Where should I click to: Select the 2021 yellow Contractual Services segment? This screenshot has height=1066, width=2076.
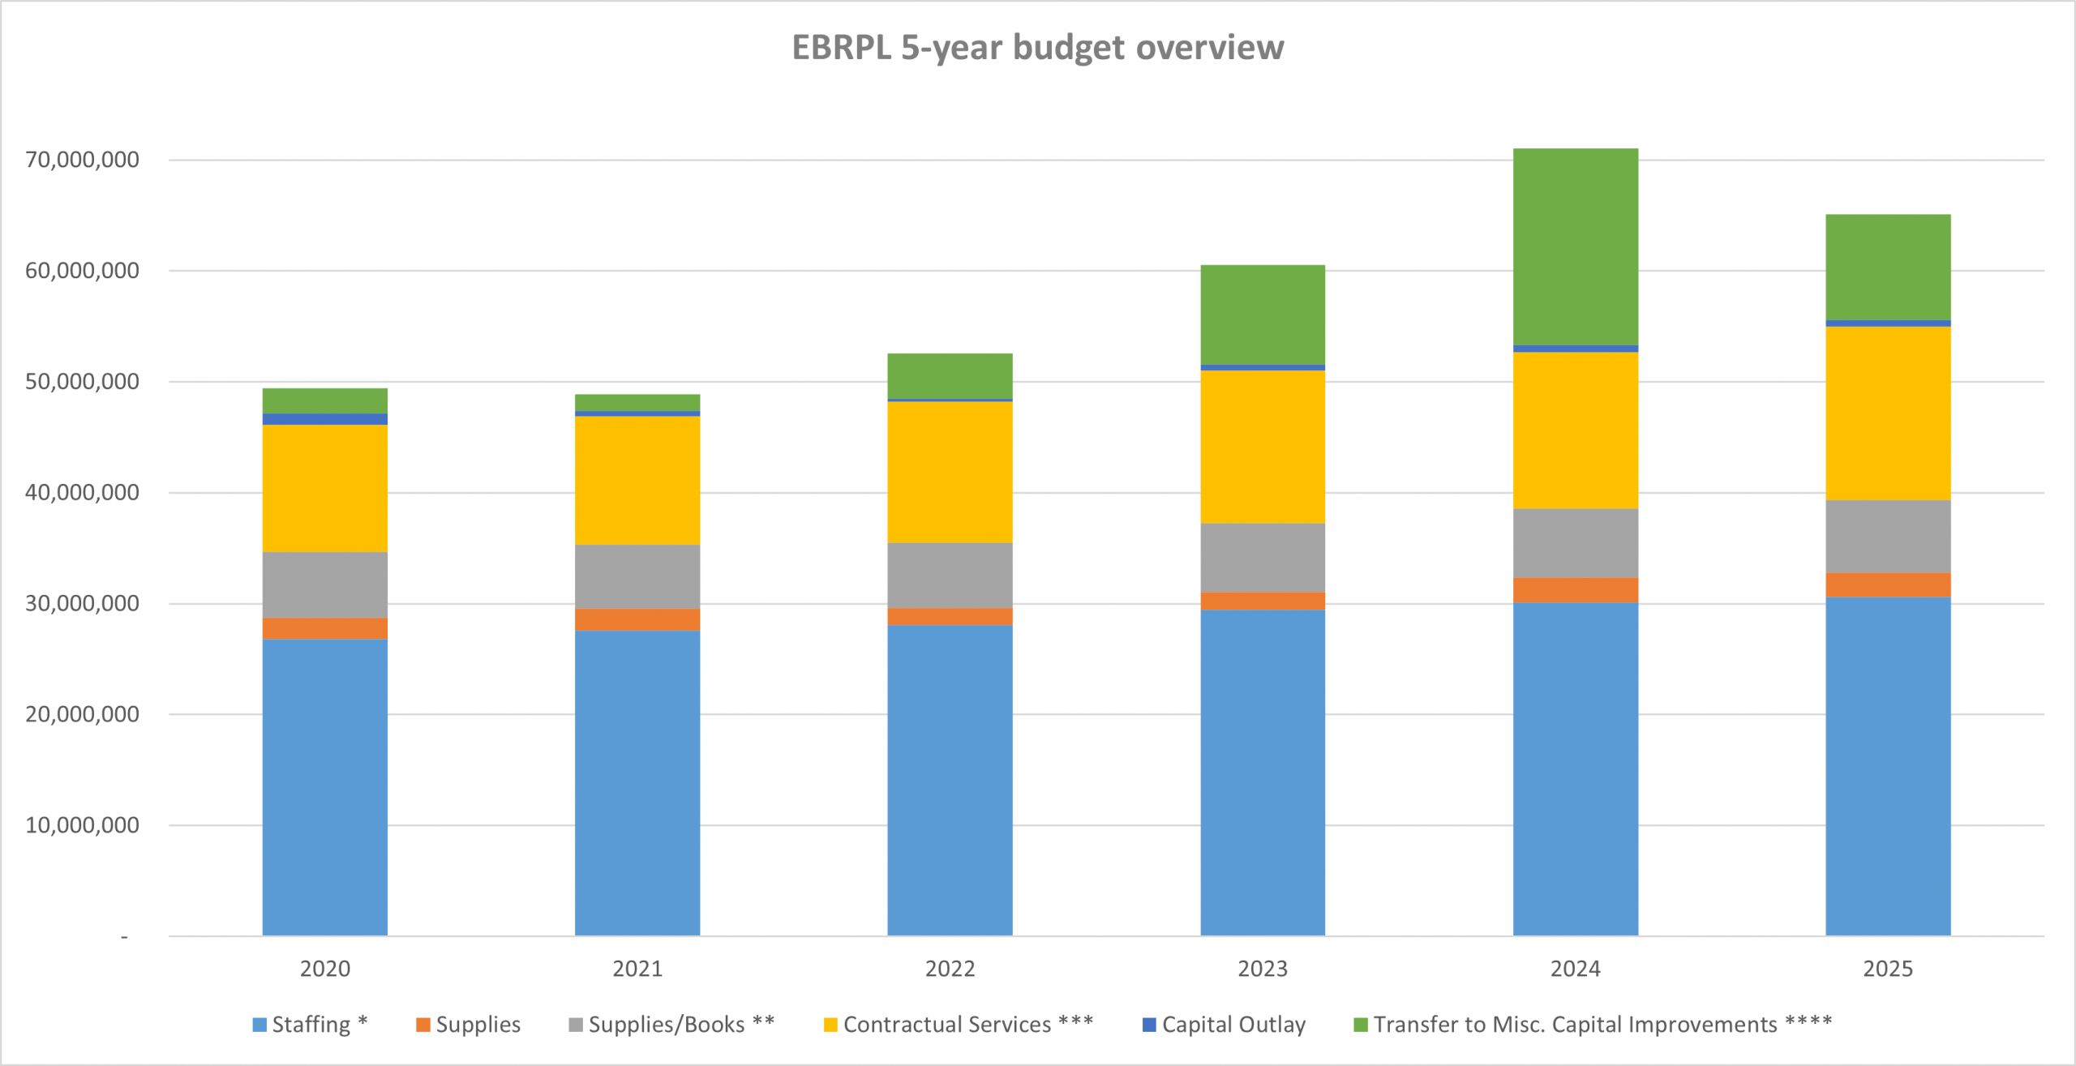point(637,480)
